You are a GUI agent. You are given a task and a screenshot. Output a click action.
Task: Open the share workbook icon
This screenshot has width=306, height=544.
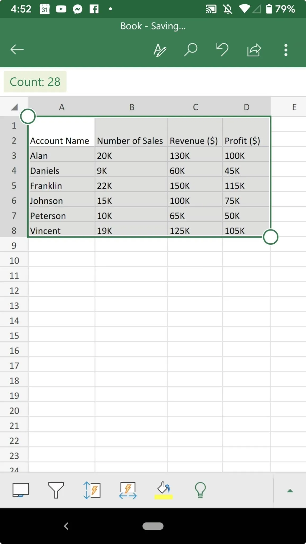pos(254,50)
